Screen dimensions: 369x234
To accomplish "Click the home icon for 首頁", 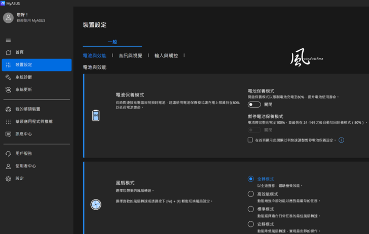I will pos(8,52).
